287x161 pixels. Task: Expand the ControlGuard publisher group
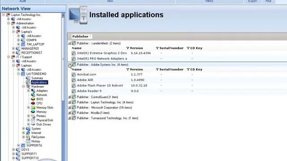point(70,97)
